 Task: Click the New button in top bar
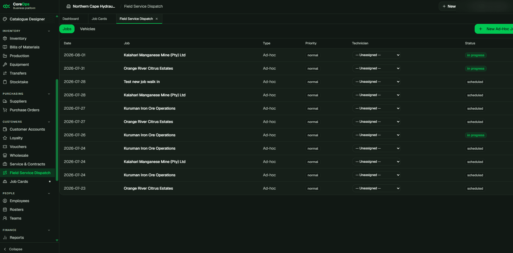tap(449, 6)
